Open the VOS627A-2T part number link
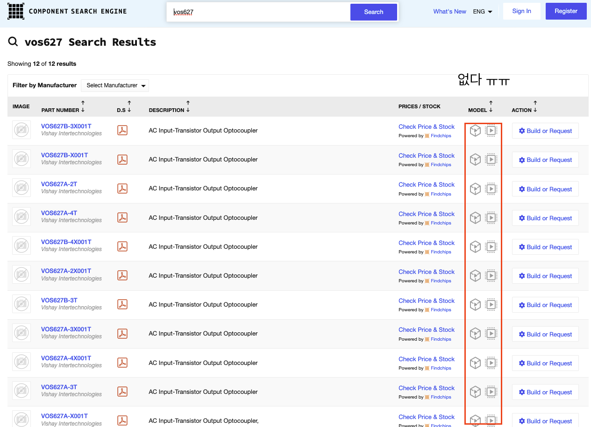 pyautogui.click(x=59, y=184)
